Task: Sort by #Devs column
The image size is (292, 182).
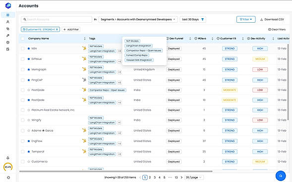Action: (212, 39)
